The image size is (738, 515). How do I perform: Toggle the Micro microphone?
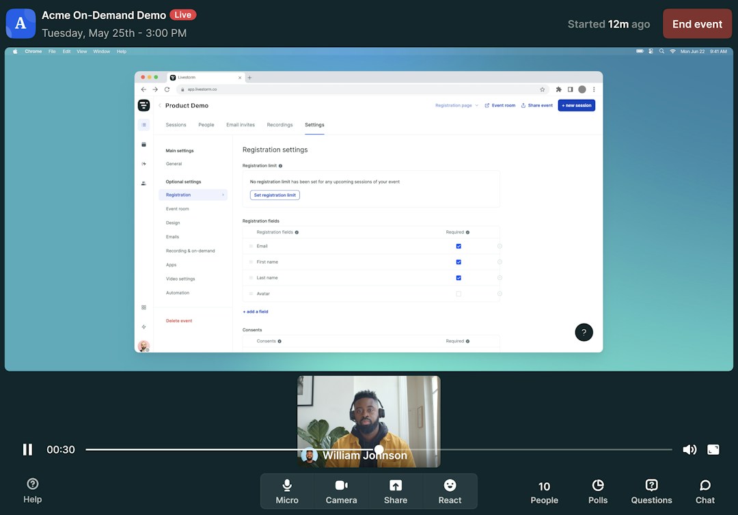(287, 492)
